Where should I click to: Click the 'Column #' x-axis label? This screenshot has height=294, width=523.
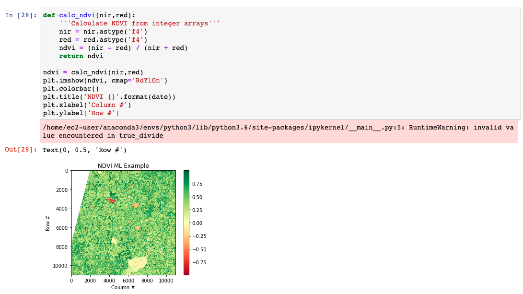(123, 287)
